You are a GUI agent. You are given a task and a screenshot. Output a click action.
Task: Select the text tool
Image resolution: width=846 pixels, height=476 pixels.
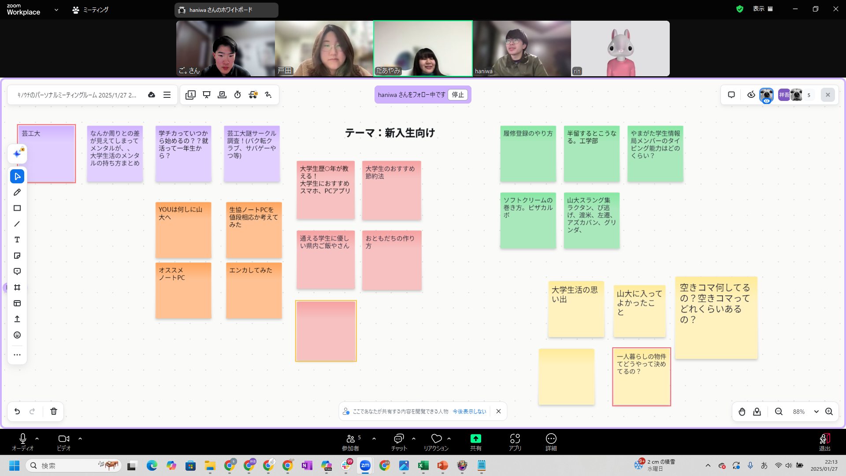coord(17,240)
